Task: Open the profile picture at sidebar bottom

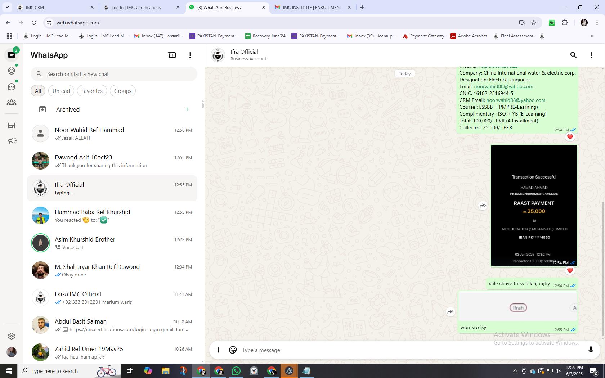Action: point(12,352)
